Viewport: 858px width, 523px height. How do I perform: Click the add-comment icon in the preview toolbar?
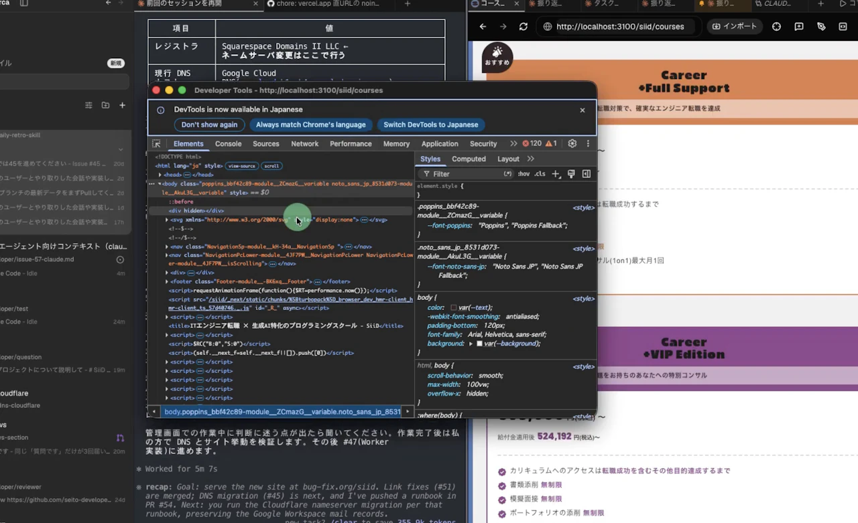(799, 27)
